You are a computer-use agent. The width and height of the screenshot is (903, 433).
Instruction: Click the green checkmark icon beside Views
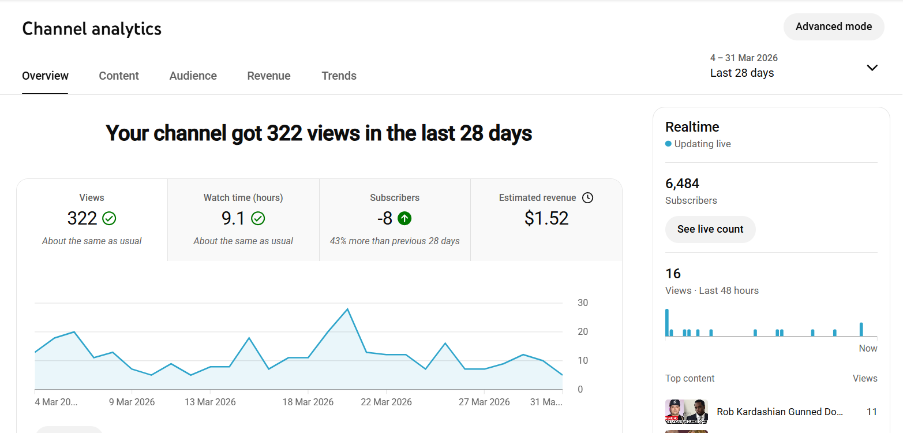click(109, 218)
